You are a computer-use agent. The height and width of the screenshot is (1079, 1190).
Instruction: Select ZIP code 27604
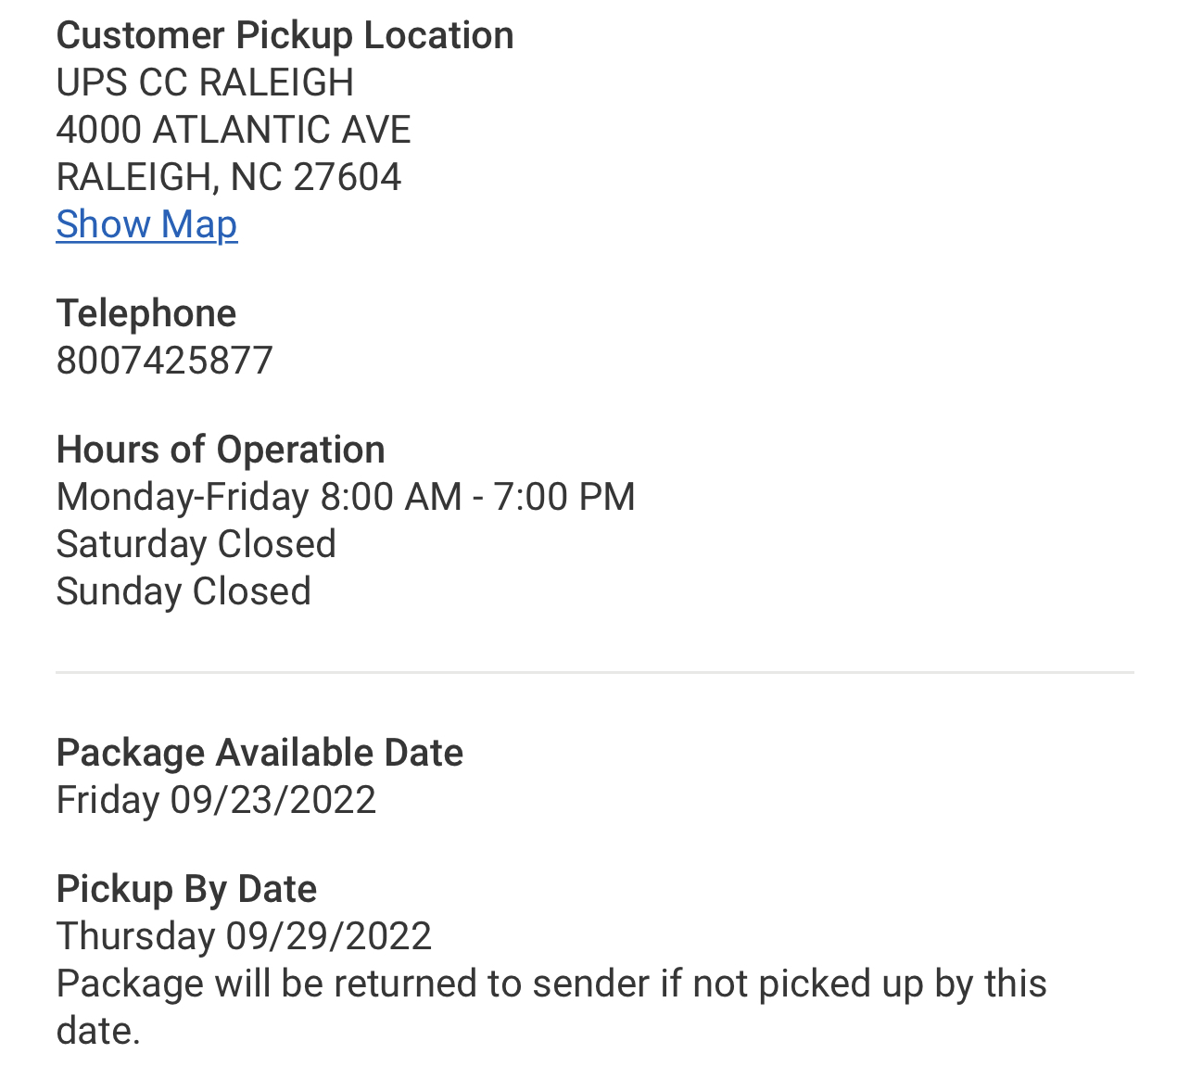(x=348, y=177)
